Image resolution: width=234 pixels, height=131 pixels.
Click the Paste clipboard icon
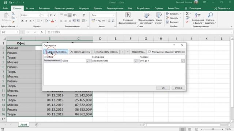tap(6, 16)
